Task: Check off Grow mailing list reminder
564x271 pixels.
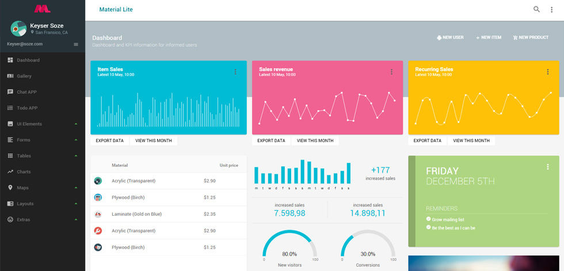Action: (428, 219)
